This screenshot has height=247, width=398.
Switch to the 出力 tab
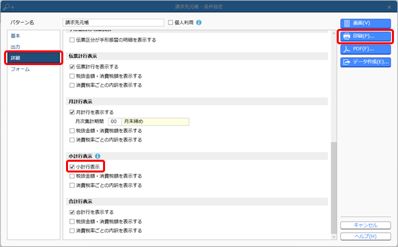[34, 47]
